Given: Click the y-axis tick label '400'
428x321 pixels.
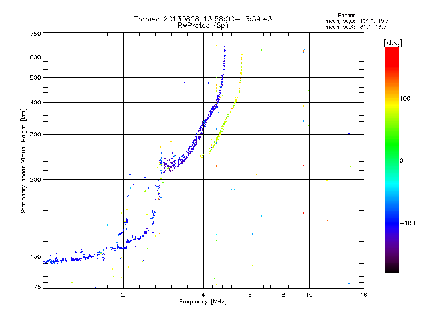Looking at the screenshot, I should (35, 102).
